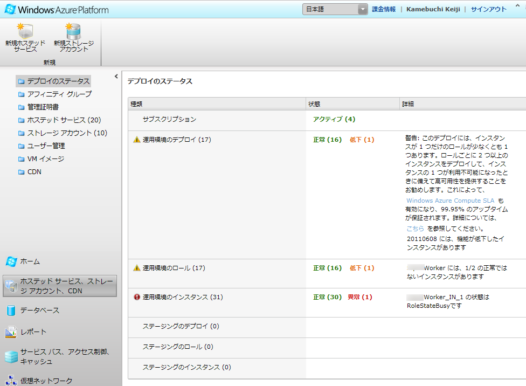
Task: Click the hosted services section icon
Action: pos(11,286)
